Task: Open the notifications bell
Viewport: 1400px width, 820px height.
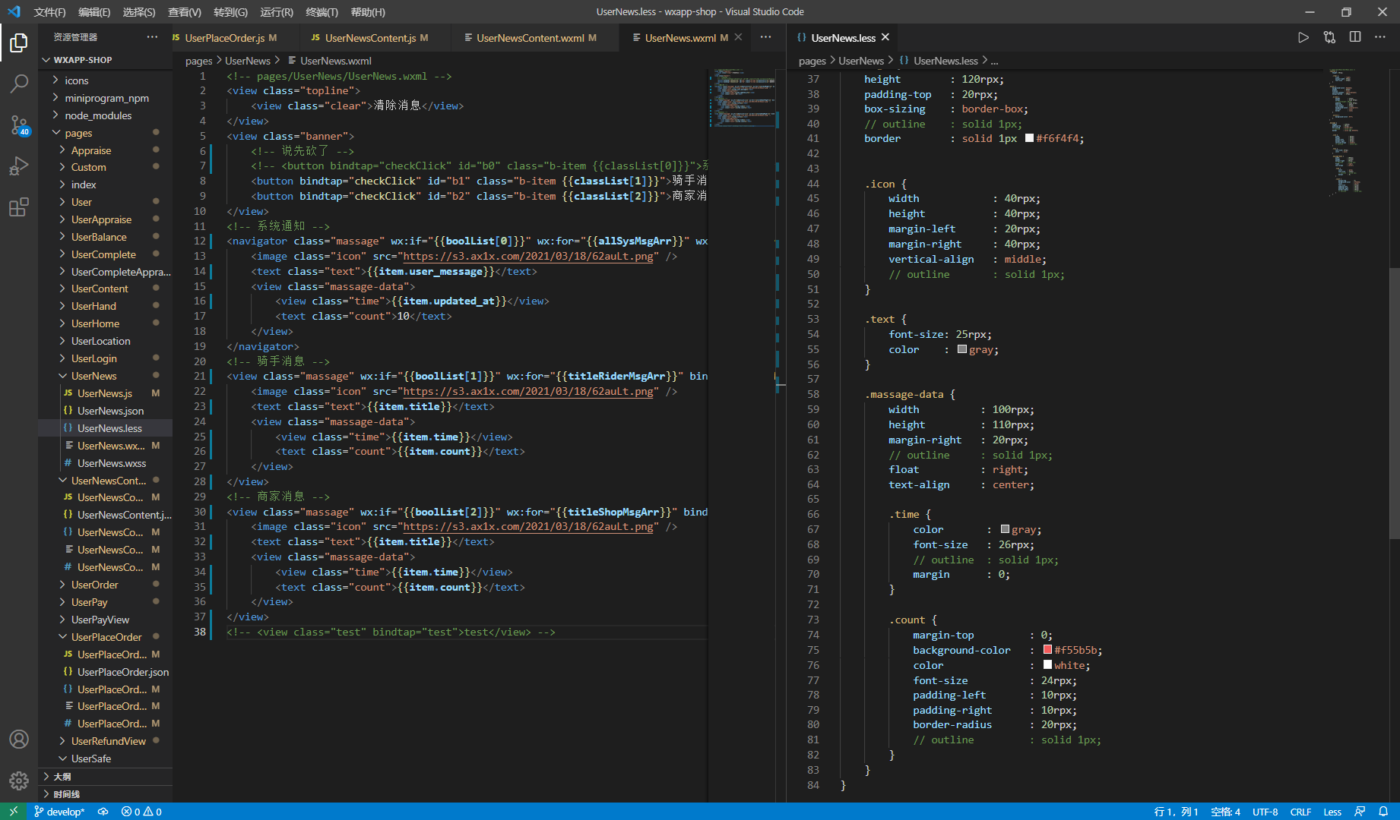Action: coord(1383,812)
